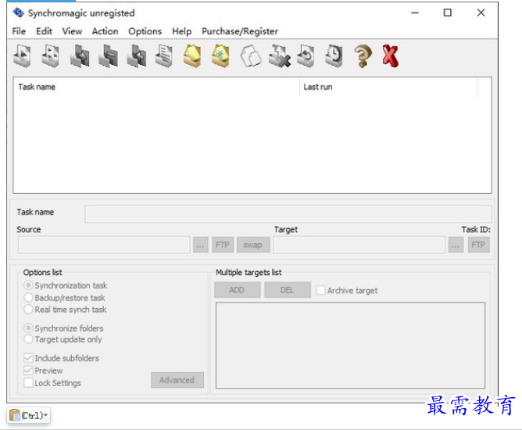Screen dimensions: 522x430
Task: Click into the Task name input field
Action: (288, 214)
